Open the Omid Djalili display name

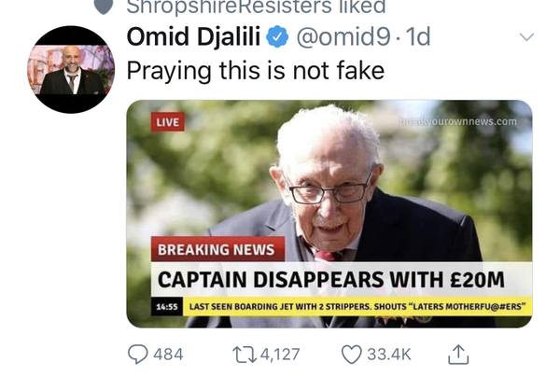coord(193,38)
